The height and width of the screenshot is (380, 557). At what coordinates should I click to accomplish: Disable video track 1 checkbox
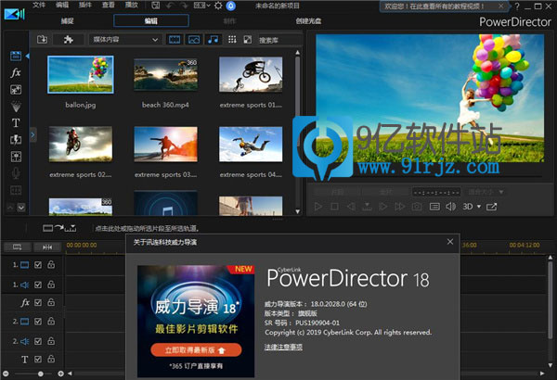[38, 265]
